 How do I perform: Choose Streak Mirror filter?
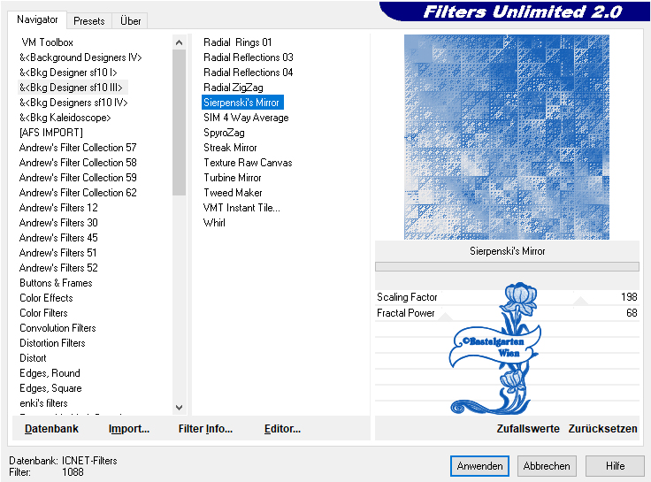click(x=230, y=148)
